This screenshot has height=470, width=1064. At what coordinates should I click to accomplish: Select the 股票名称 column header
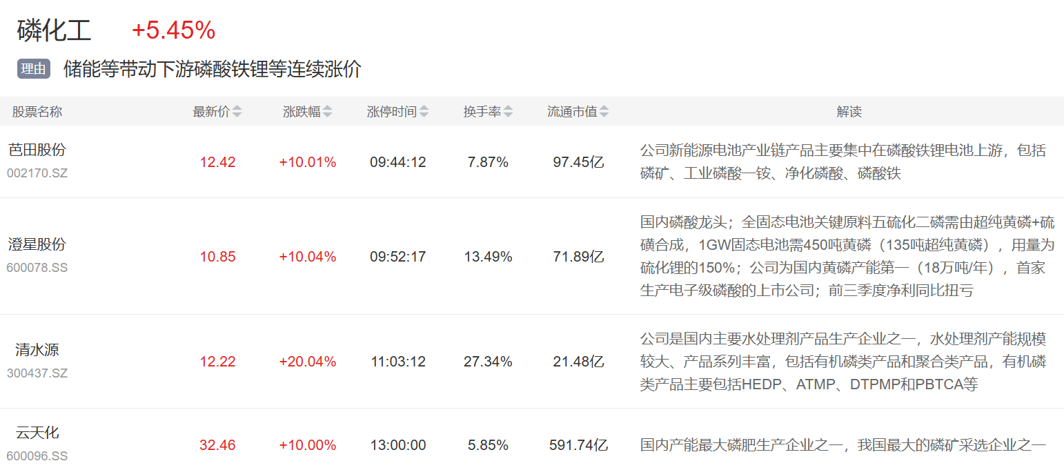(37, 112)
